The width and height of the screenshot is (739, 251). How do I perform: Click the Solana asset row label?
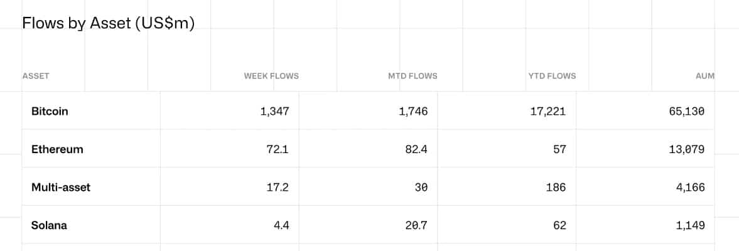tap(49, 225)
